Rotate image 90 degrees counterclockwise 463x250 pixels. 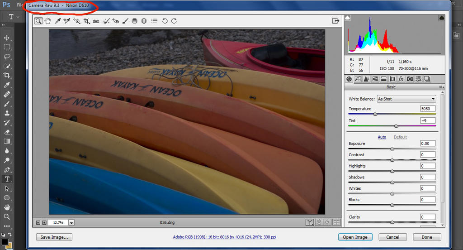click(165, 21)
